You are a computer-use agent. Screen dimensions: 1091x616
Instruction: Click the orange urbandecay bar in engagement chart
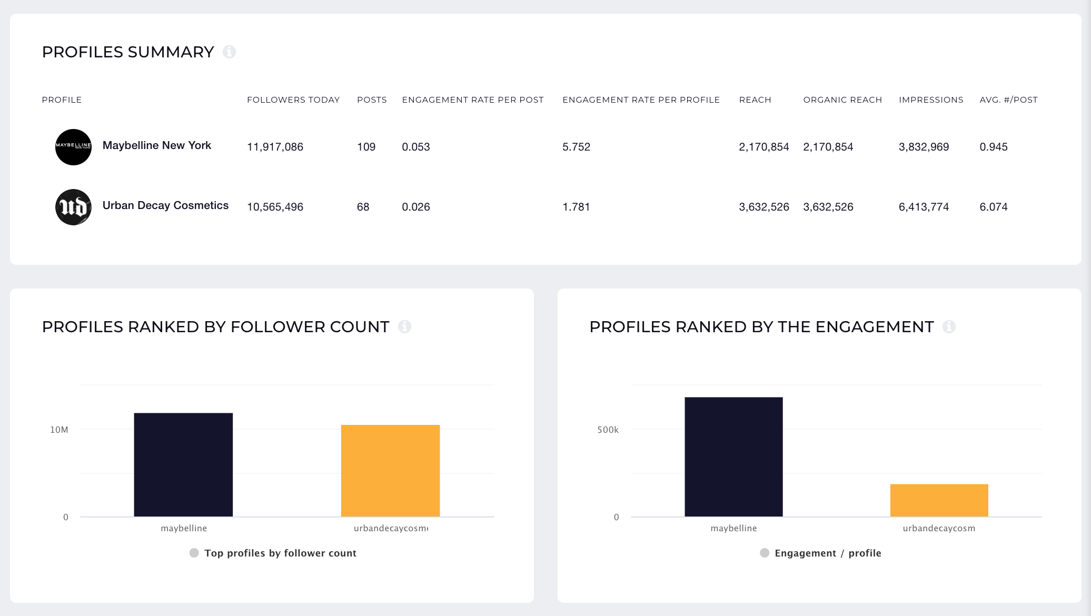click(x=939, y=500)
